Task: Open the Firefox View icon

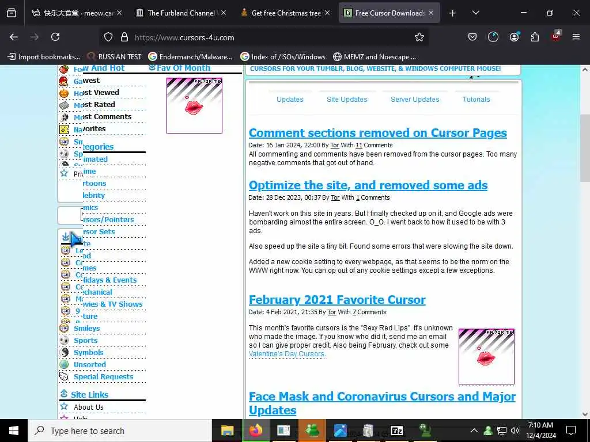Action: point(12,13)
